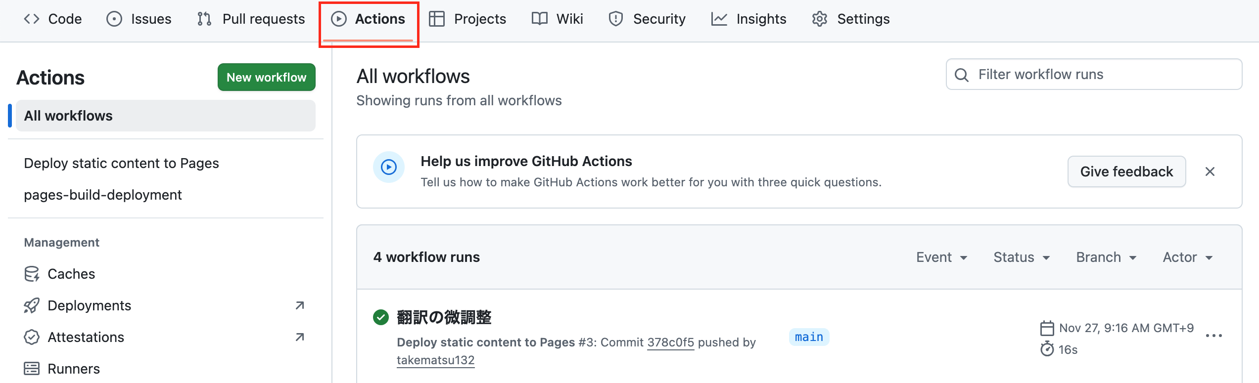Screen dimensions: 1259x383
Task: Click the Deployments rocket icon
Action: pos(31,305)
